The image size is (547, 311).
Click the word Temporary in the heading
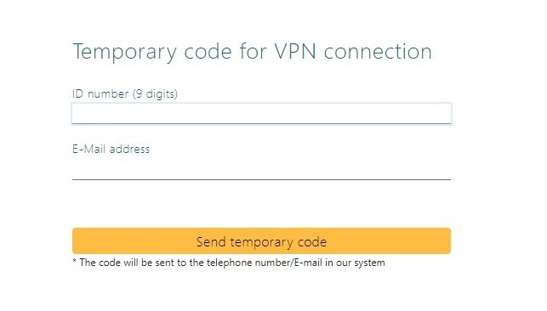point(124,53)
